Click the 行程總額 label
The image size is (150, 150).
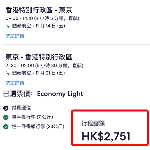pyautogui.click(x=93, y=123)
